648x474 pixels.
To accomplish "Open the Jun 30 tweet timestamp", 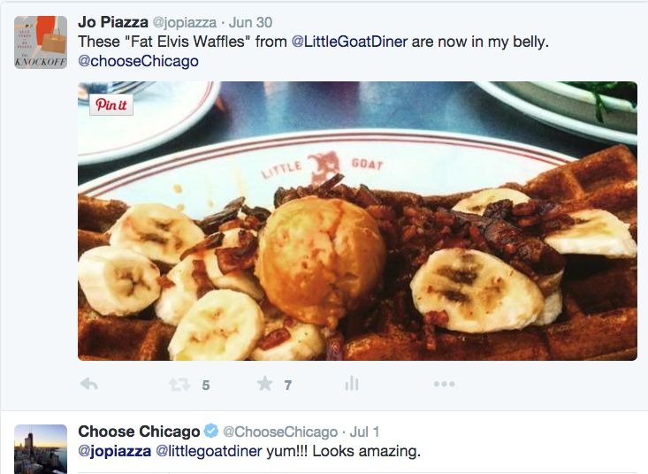I will point(250,22).
